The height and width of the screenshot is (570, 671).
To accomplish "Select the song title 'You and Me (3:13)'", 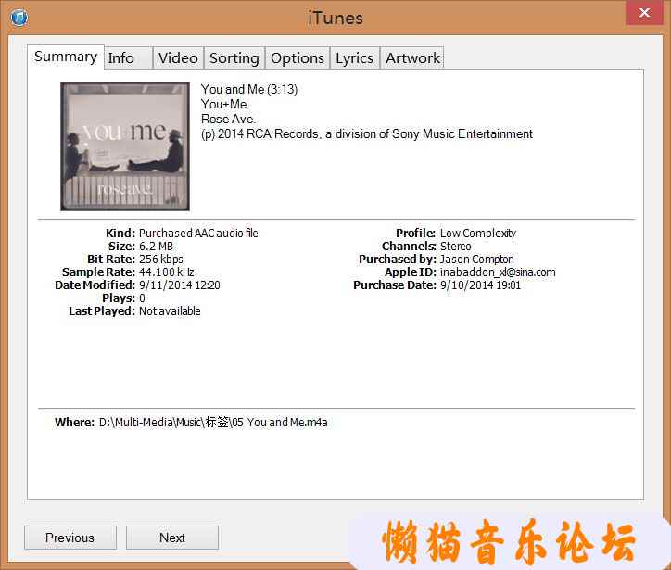I will coord(249,89).
